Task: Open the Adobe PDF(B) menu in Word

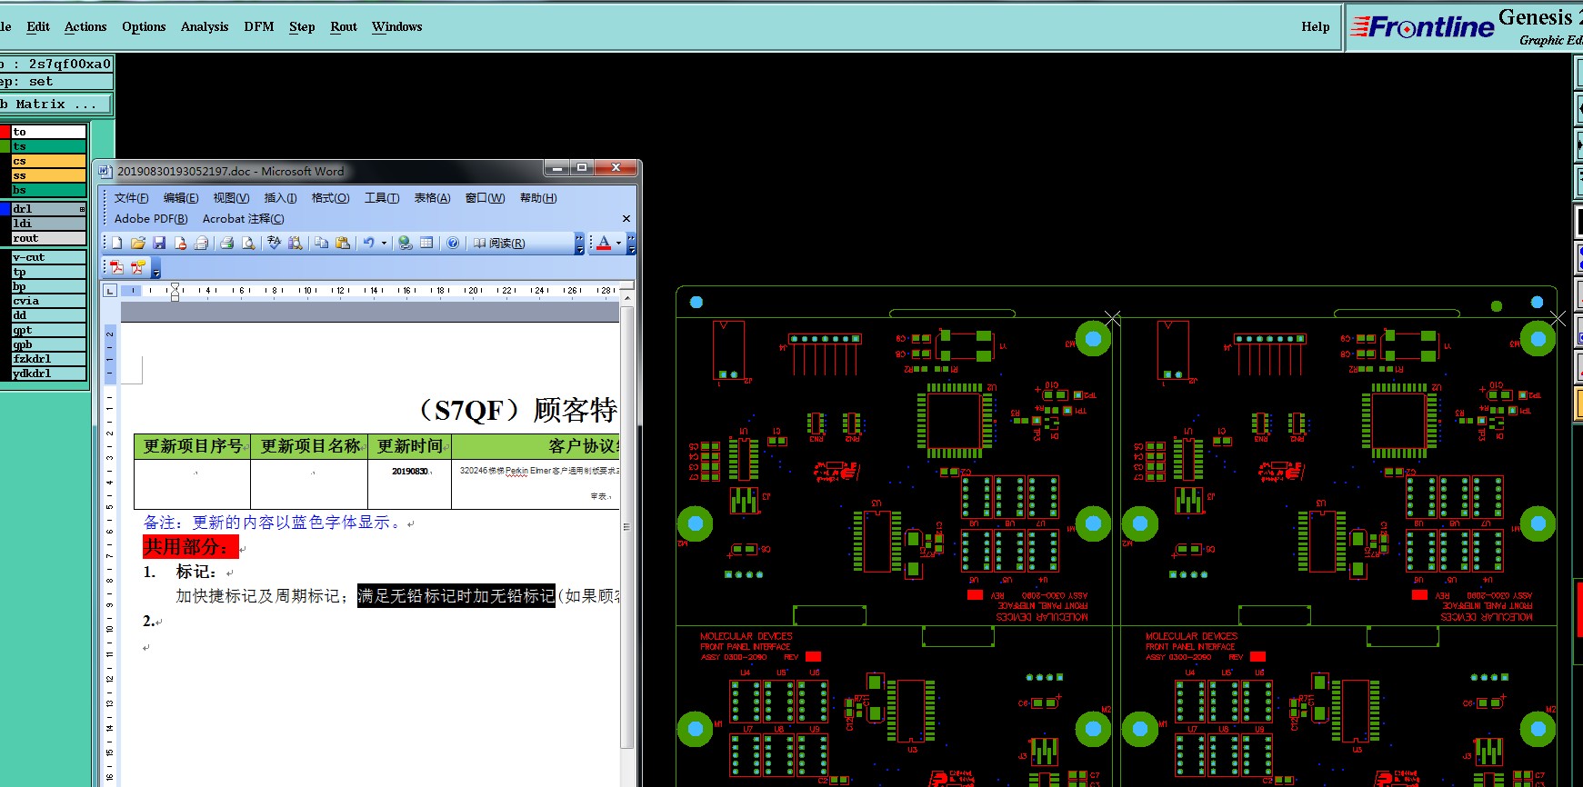Action: coord(151,219)
